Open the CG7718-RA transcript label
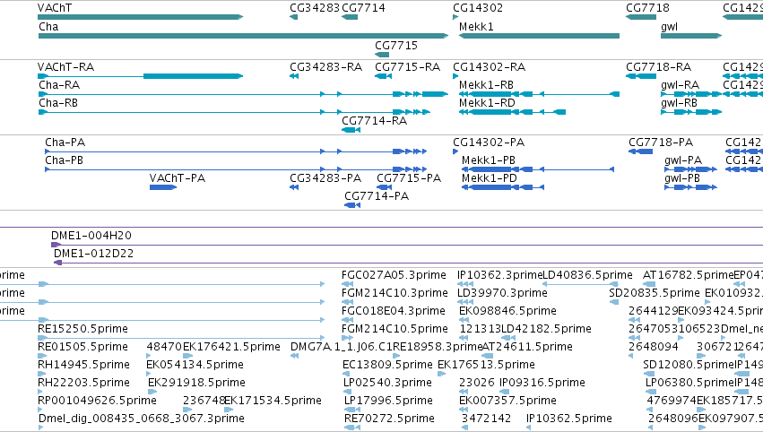 click(658, 66)
